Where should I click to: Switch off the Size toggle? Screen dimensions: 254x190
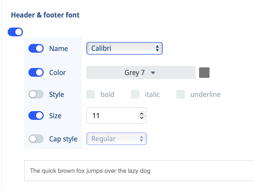[36, 115]
